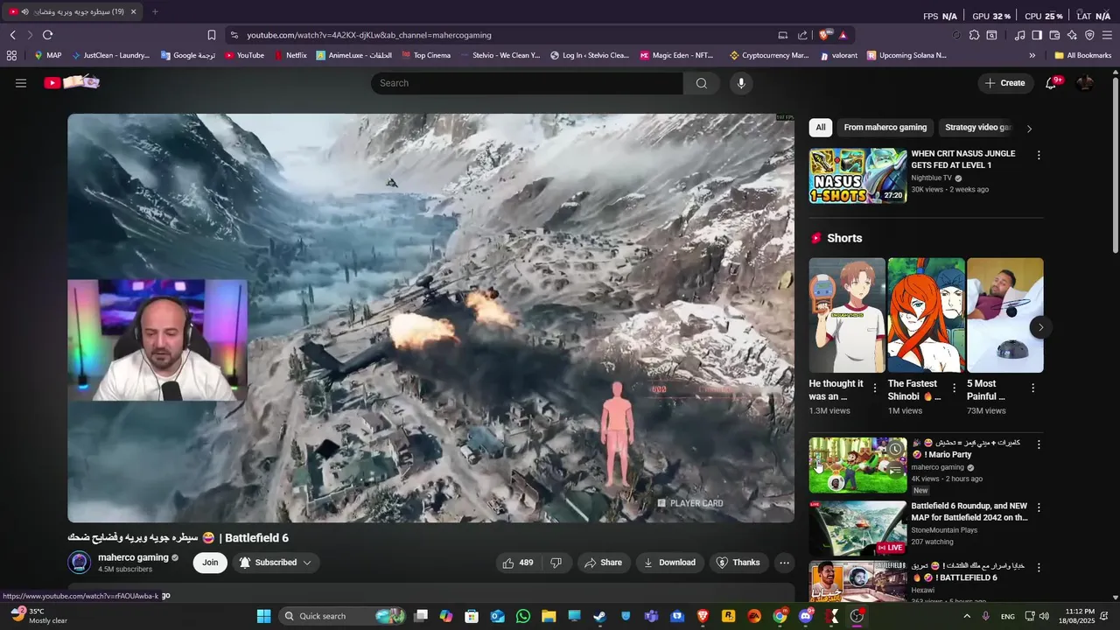Open options for Battlefield 6 Roundup video
Screen dimensions: 1120x630
click(1039, 507)
